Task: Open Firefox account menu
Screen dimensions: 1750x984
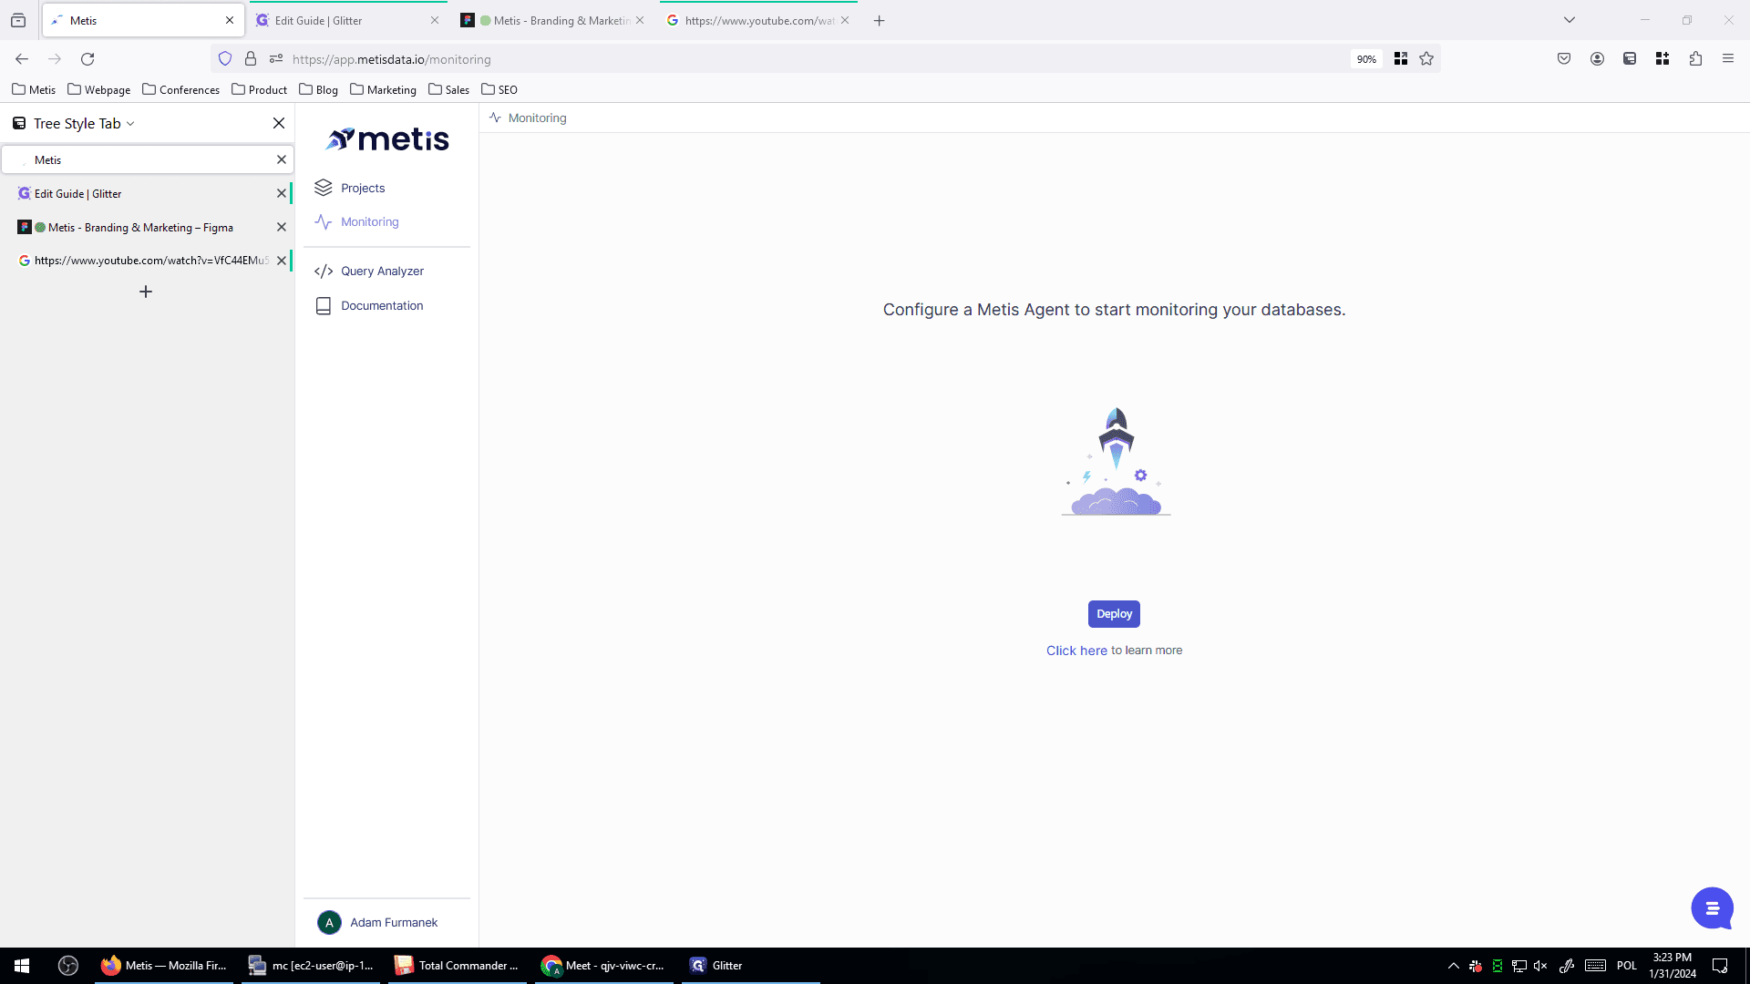Action: click(1597, 59)
